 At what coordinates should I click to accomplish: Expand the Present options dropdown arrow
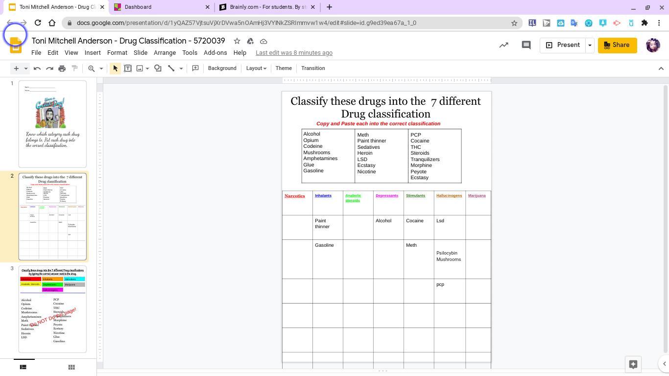(x=590, y=45)
